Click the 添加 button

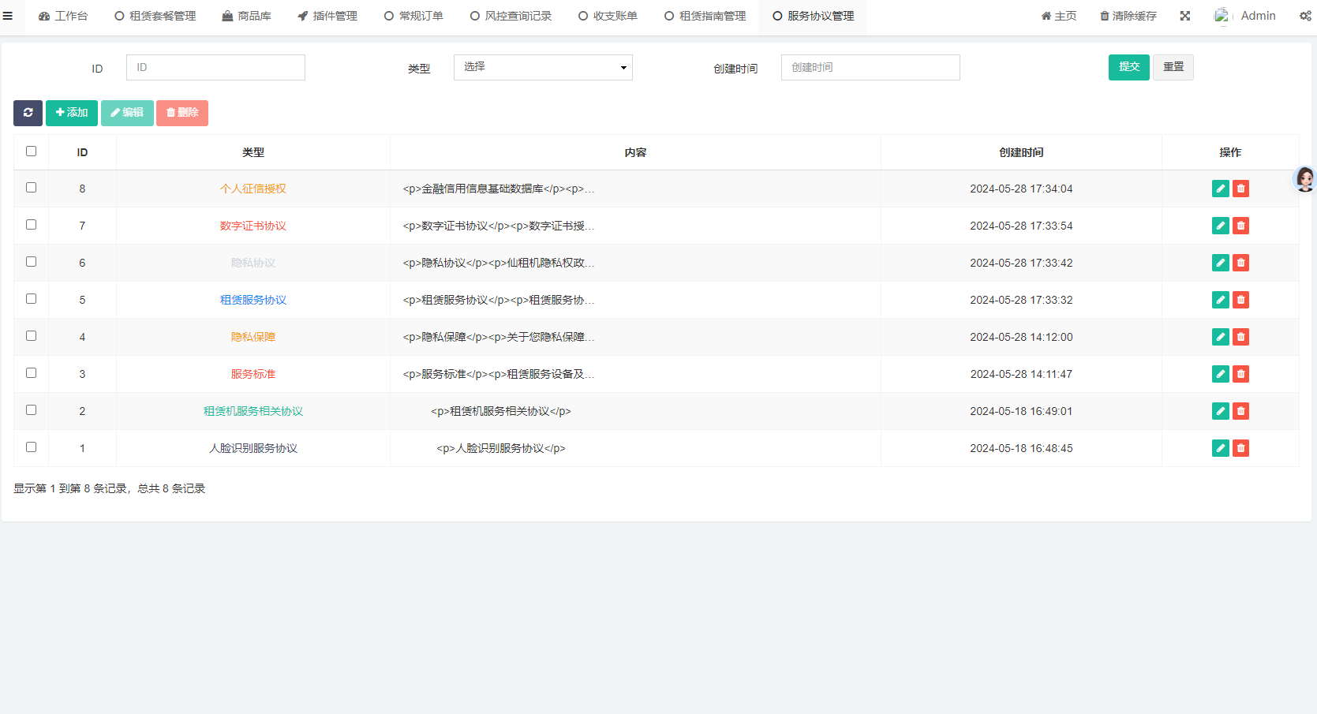coord(72,113)
